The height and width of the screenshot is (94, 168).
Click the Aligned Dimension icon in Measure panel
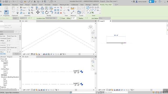(72, 8)
